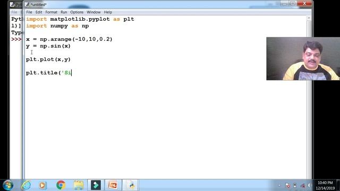Click the line 'import matplotlib.pyplot as plt'
The width and height of the screenshot is (340, 191).
tap(80, 19)
